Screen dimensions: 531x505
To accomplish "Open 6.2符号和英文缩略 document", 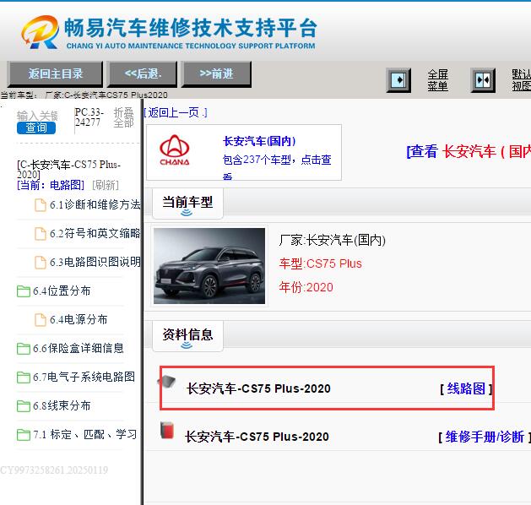I will coord(95,233).
